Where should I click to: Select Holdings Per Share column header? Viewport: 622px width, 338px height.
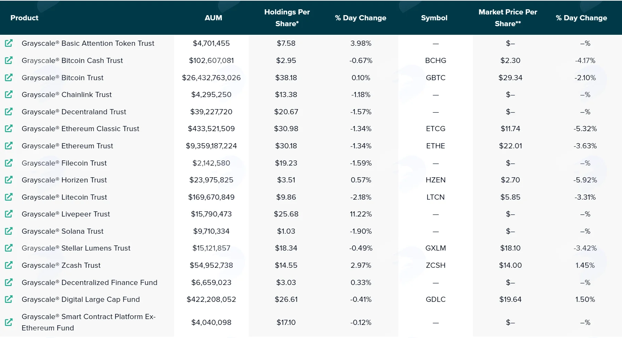click(x=287, y=18)
